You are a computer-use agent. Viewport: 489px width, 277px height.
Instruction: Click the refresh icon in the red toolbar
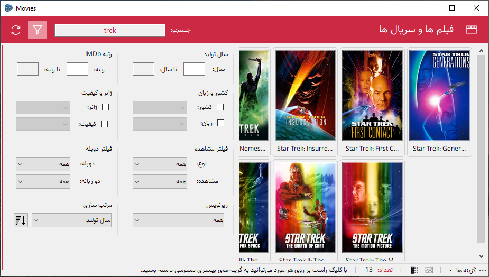pyautogui.click(x=16, y=30)
